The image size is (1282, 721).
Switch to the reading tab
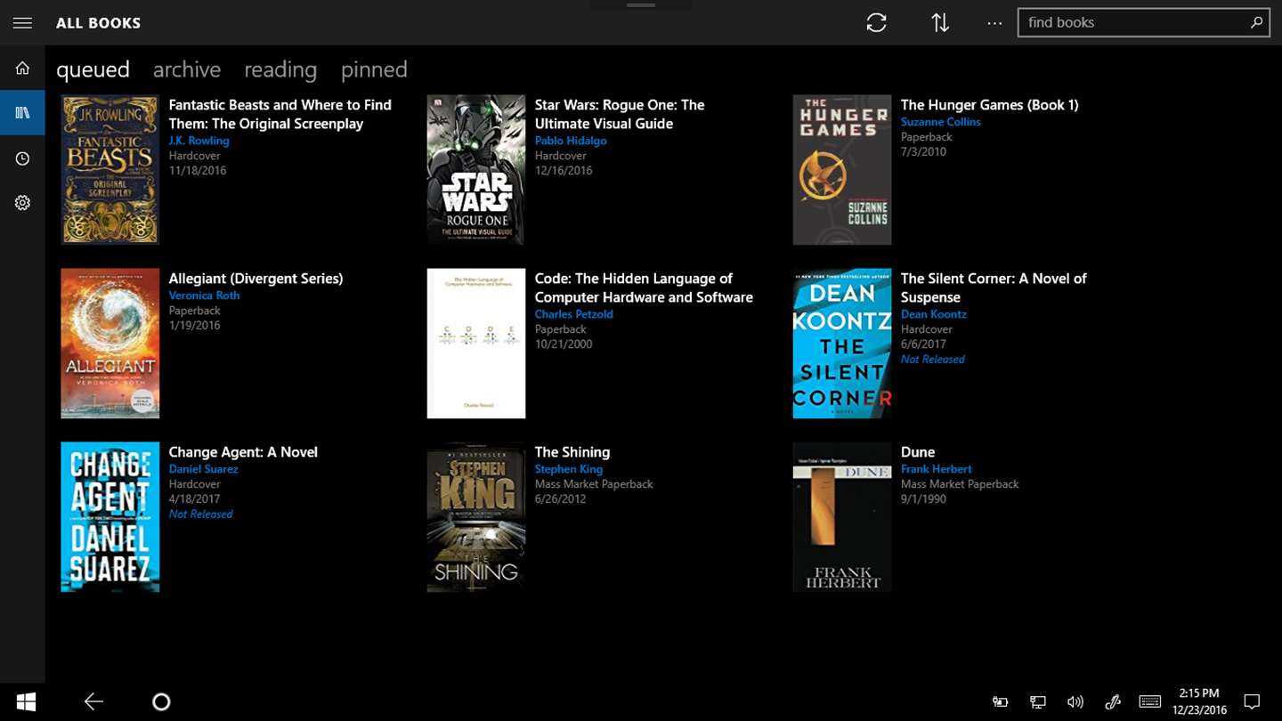tap(280, 69)
